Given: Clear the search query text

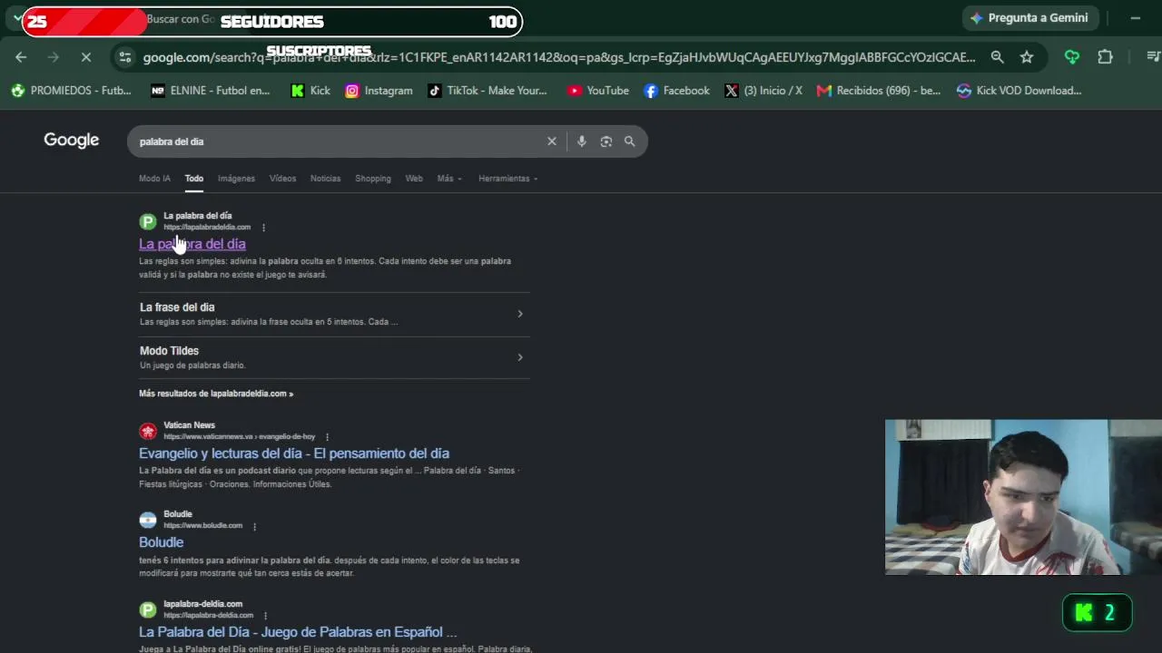Looking at the screenshot, I should (551, 141).
